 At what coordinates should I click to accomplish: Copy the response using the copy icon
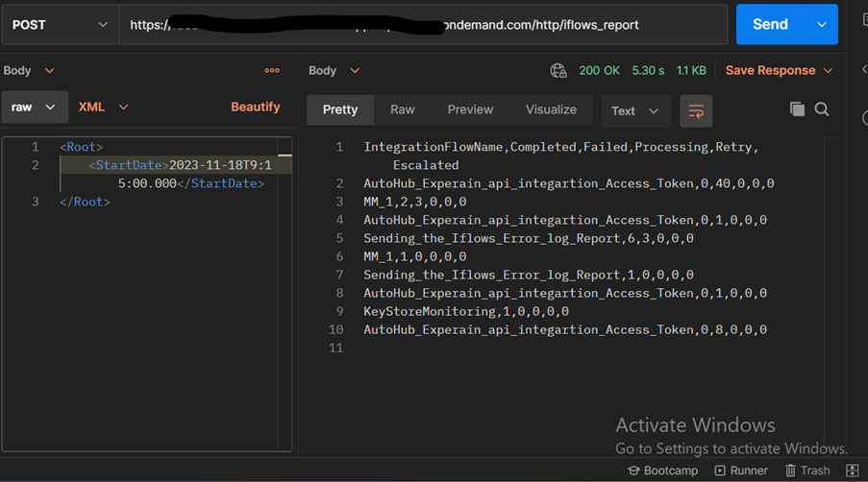coord(797,108)
